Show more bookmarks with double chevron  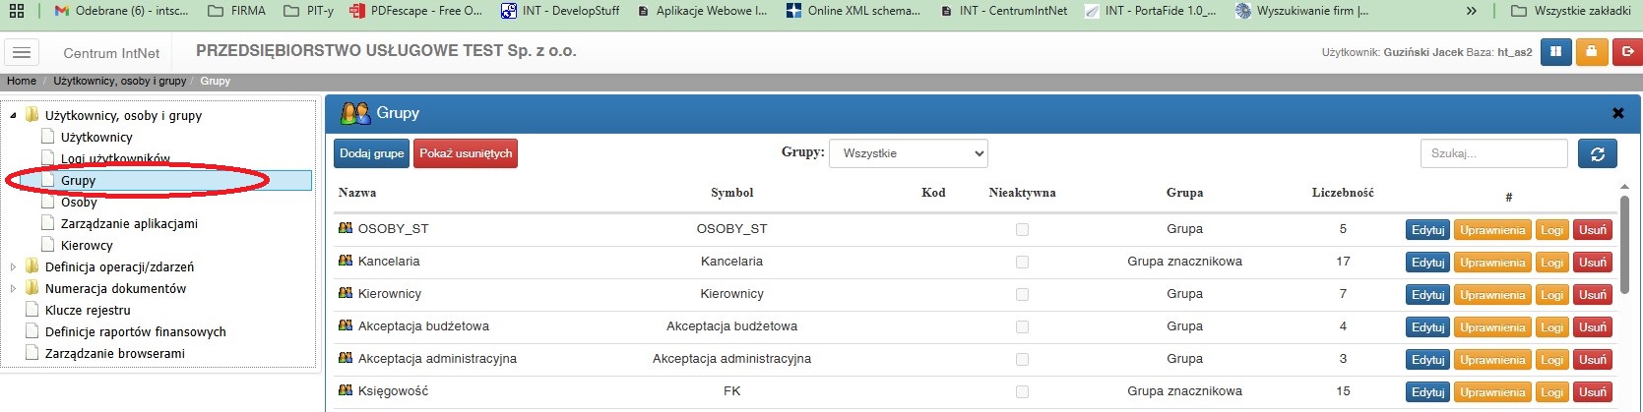1471,11
